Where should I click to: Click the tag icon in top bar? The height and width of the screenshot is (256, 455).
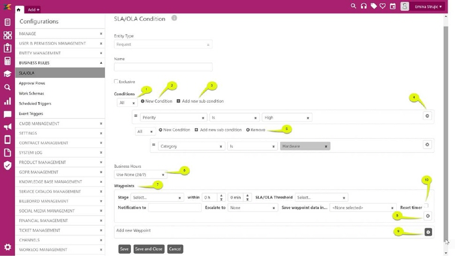373,6
